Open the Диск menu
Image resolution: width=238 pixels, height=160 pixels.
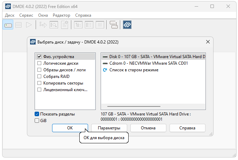(9, 15)
